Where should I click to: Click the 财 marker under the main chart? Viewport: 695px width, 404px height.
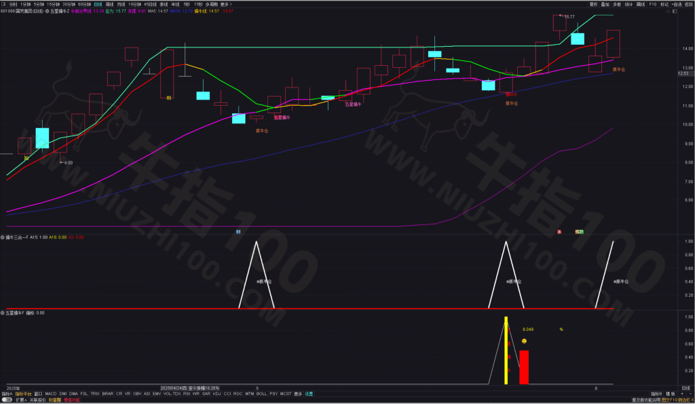click(x=238, y=232)
